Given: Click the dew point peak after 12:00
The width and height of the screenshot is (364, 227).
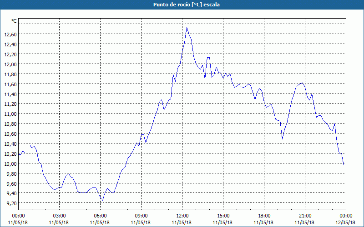Looking at the screenshot, I should [x=187, y=27].
